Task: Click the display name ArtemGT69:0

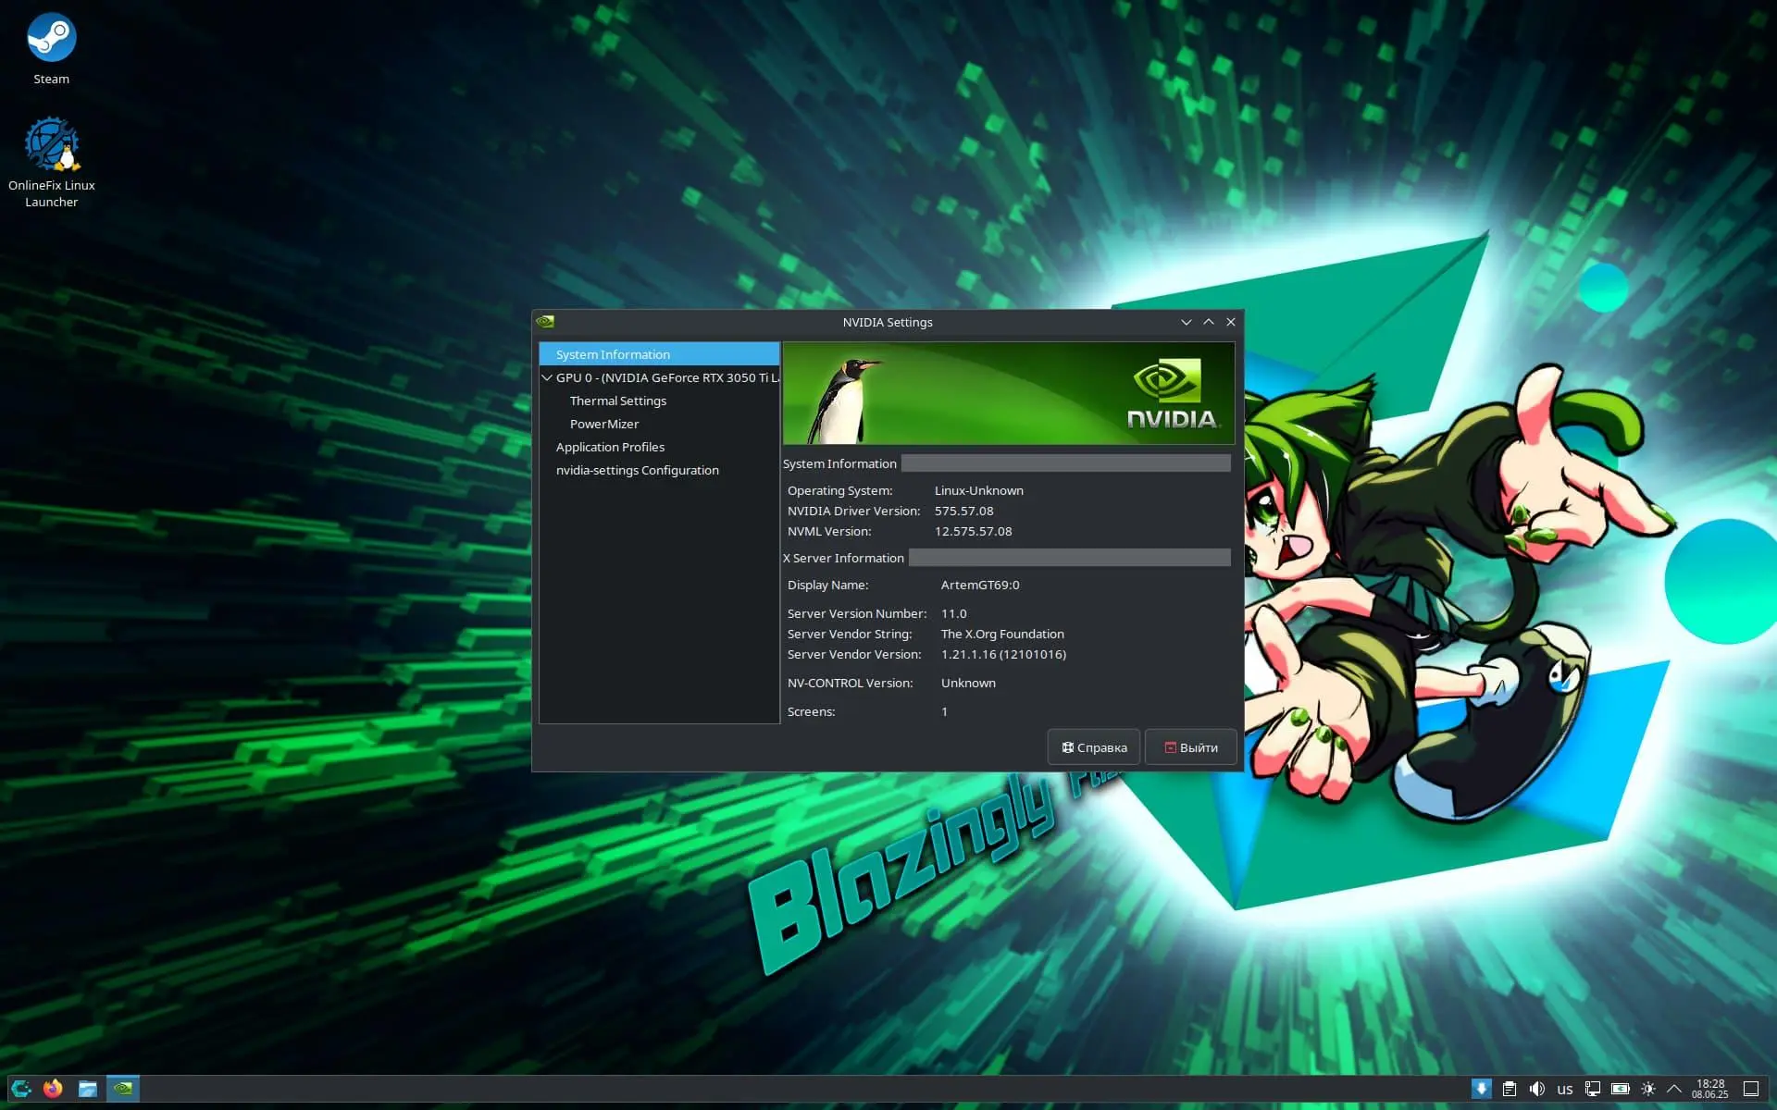Action: tap(980, 585)
